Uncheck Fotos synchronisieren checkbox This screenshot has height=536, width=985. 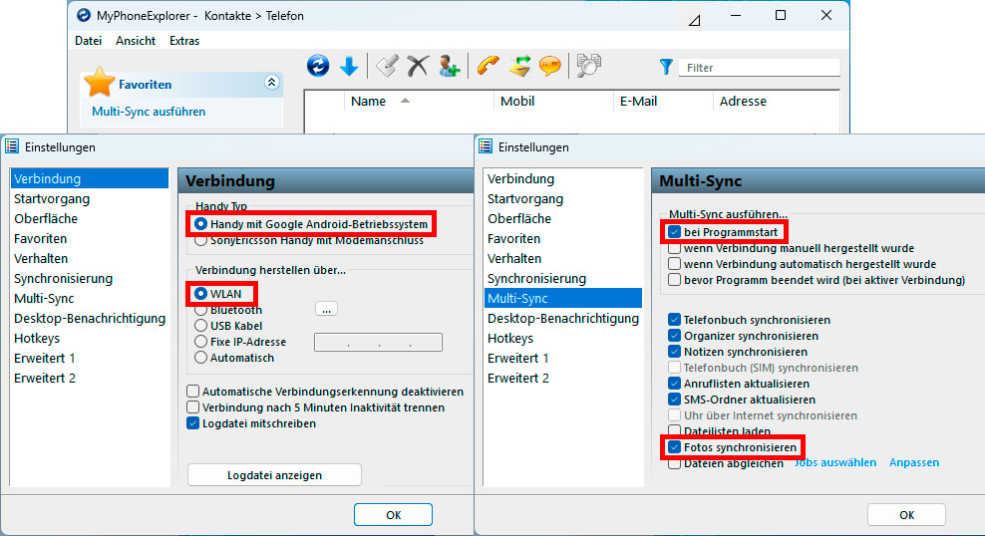coord(674,447)
